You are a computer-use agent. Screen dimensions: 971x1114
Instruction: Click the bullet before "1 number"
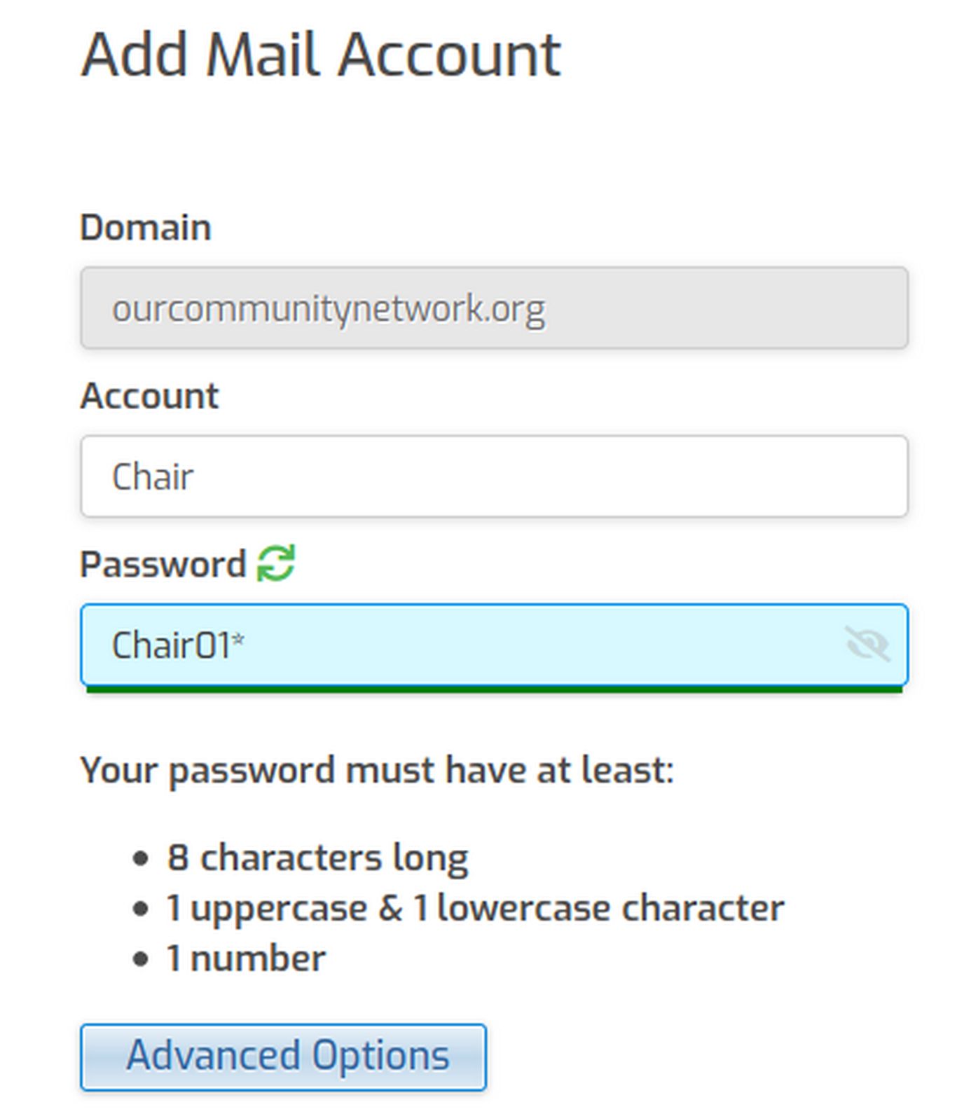(x=140, y=959)
